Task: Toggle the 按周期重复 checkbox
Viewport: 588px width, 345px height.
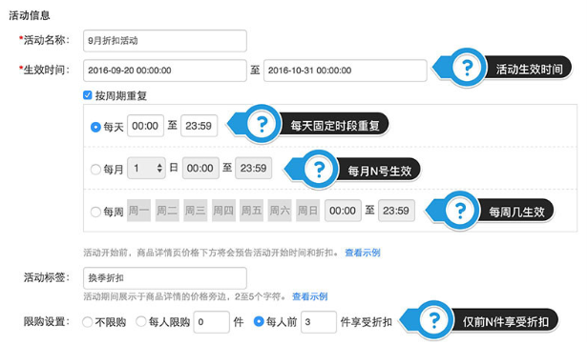Action: click(88, 95)
